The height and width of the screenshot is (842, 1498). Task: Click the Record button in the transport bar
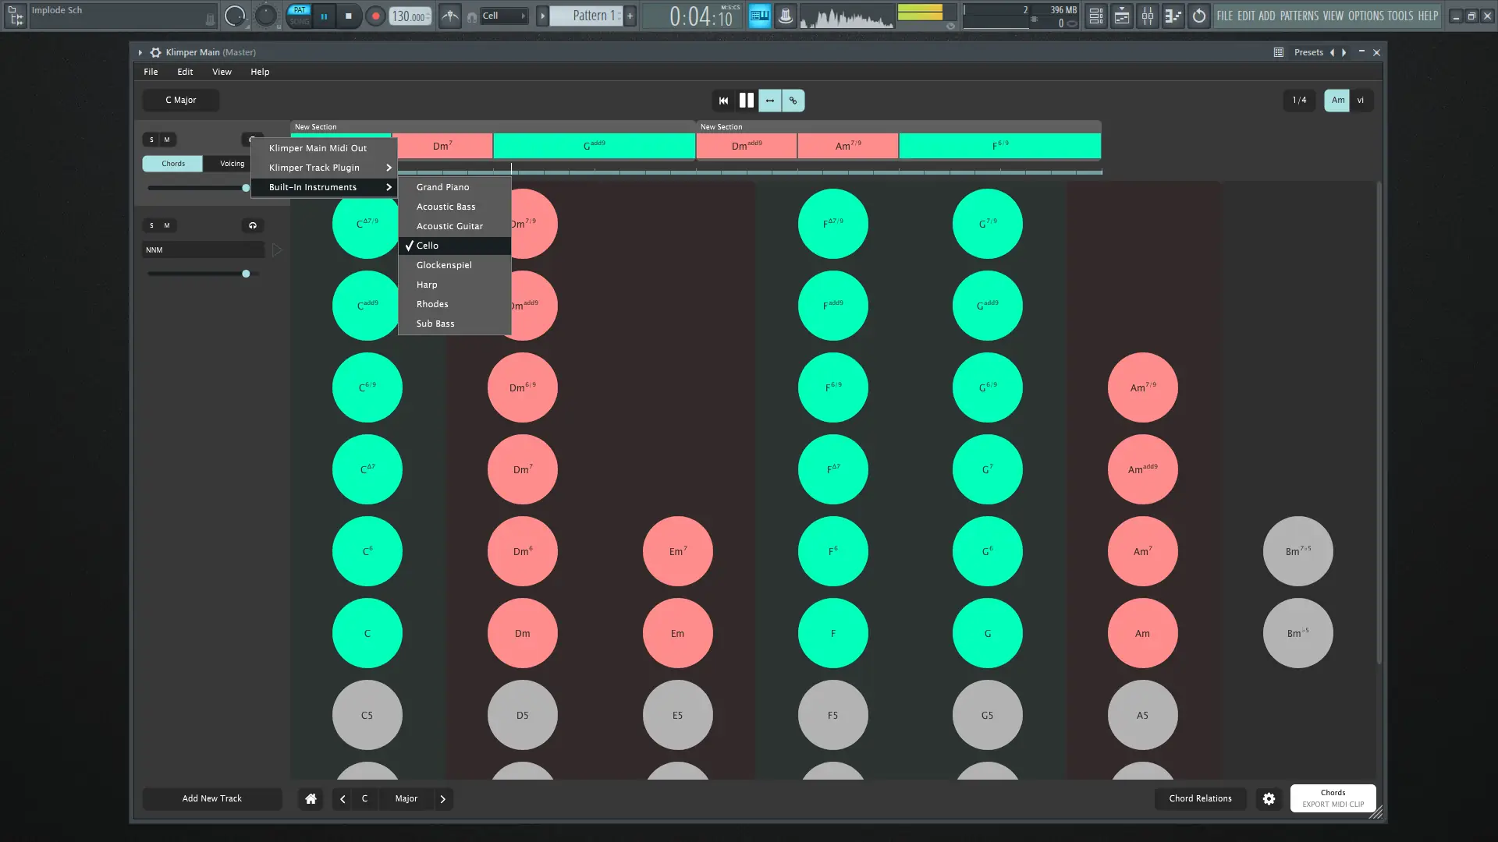(x=374, y=16)
